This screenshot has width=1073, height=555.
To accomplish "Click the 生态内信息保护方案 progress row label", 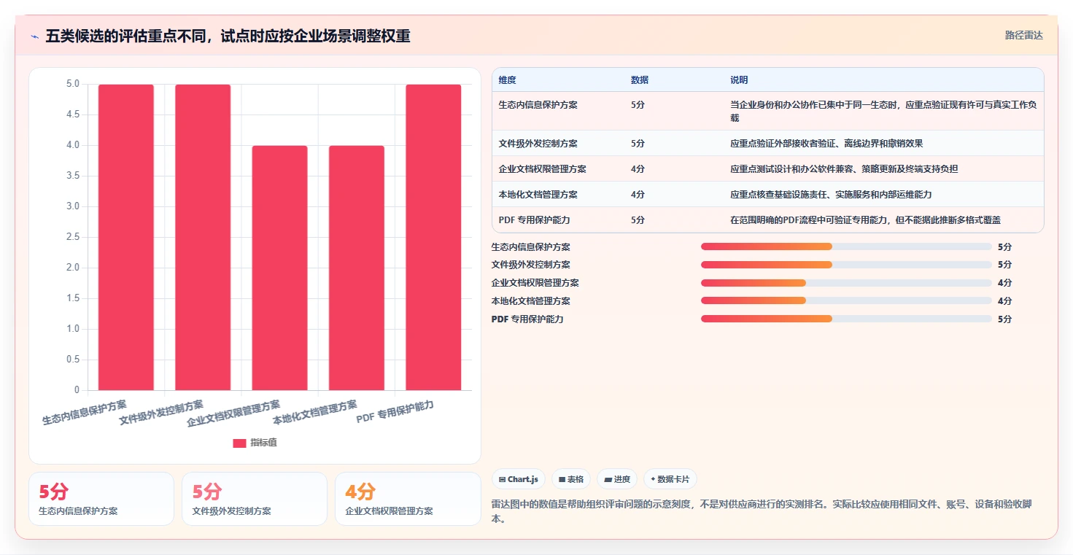I will click(531, 247).
